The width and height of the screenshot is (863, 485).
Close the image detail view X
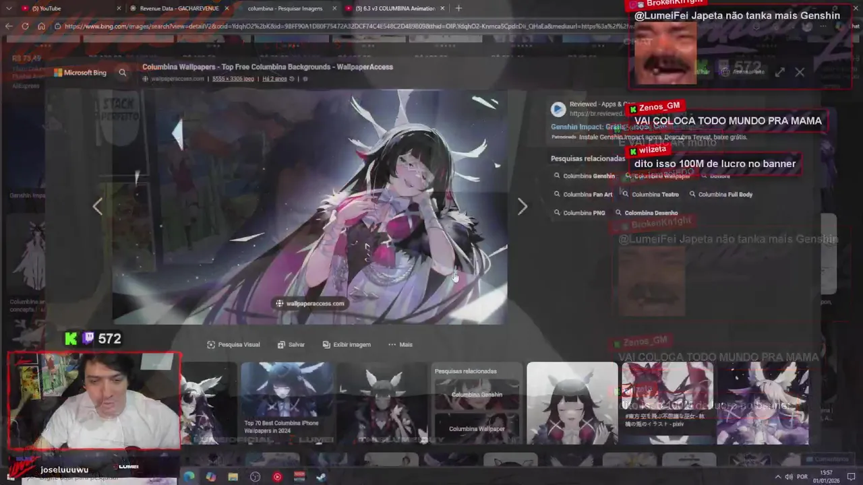point(800,72)
